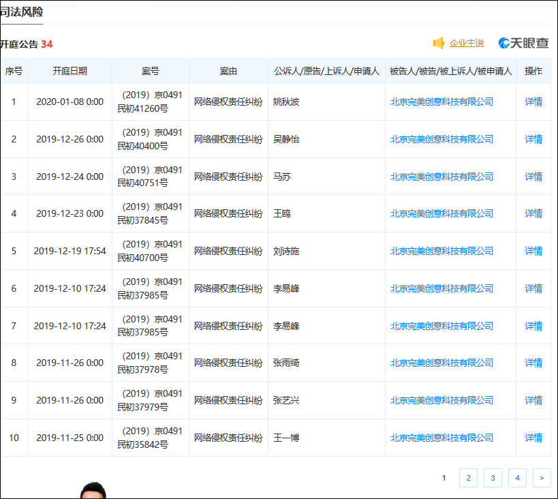
Task: Go to page 2 of results
Action: pos(468,478)
